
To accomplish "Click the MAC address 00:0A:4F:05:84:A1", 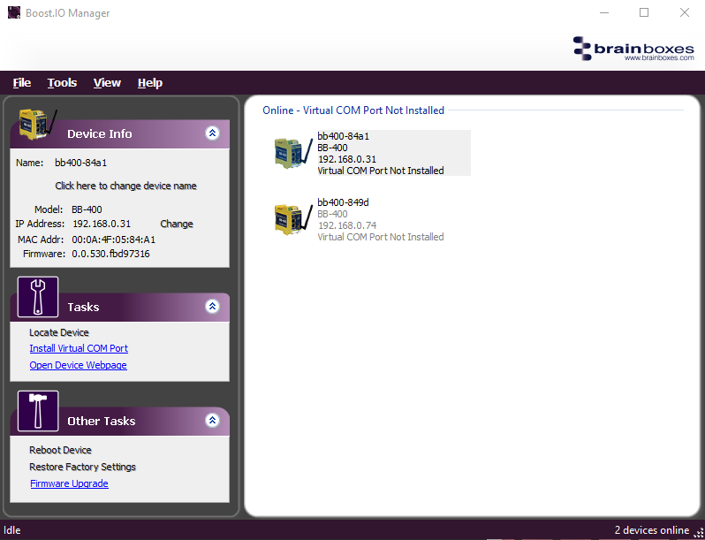I will pos(113,240).
